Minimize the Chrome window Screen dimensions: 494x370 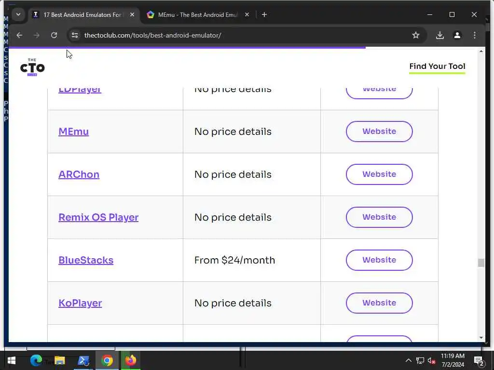430,15
